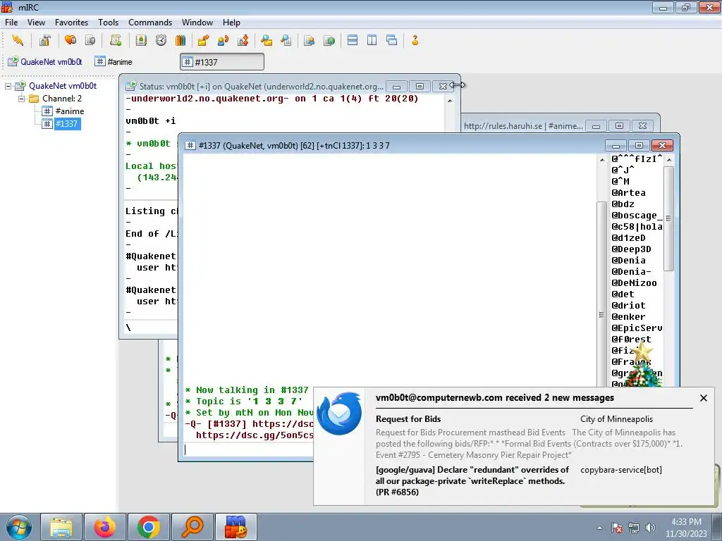Viewport: 722px width, 541px height.
Task: Click the network tray icon
Action: [x=634, y=528]
